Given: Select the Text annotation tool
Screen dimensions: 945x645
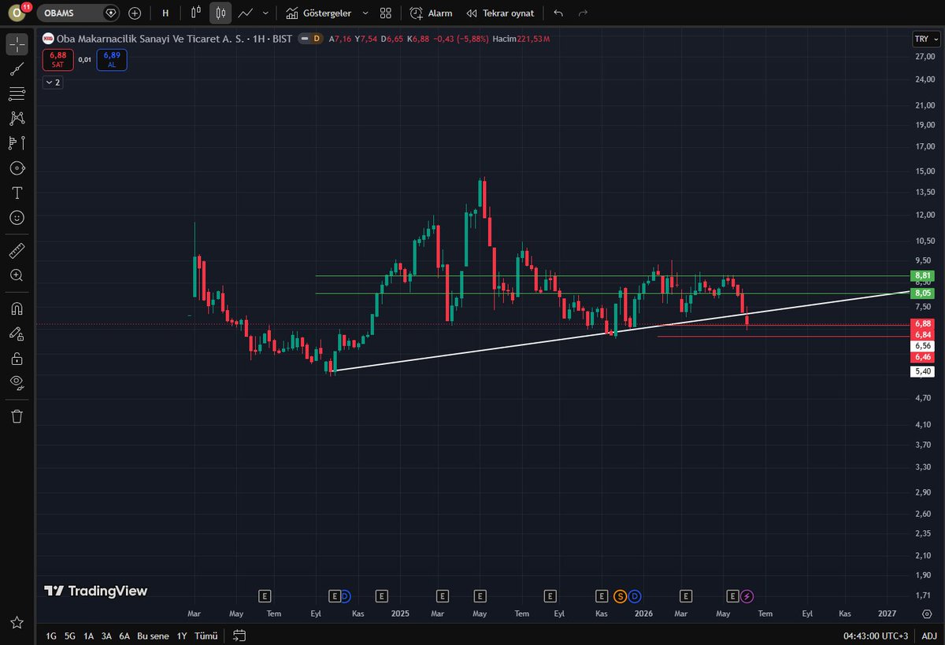Looking at the screenshot, I should click(x=17, y=193).
